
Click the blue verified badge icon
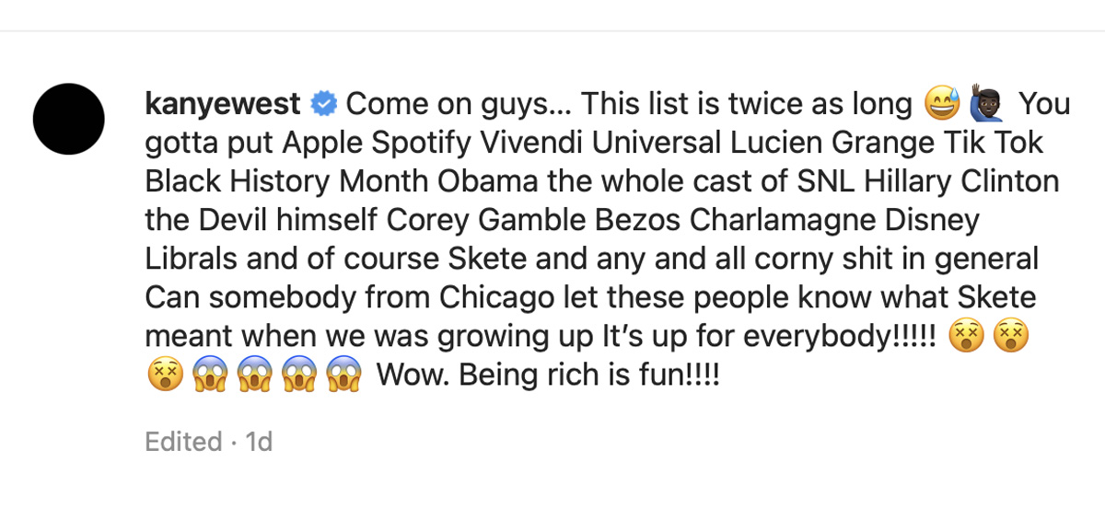[324, 104]
